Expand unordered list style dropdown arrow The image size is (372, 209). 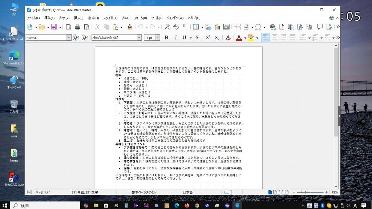pyautogui.click(x=310, y=38)
